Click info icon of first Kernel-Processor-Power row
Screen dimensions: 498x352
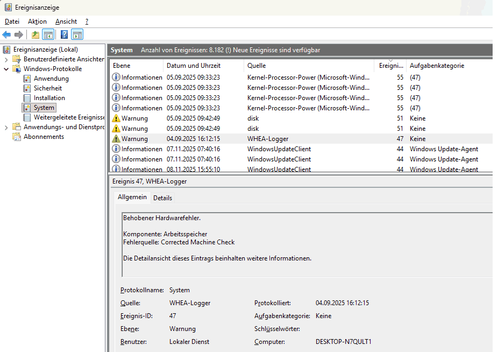116,78
